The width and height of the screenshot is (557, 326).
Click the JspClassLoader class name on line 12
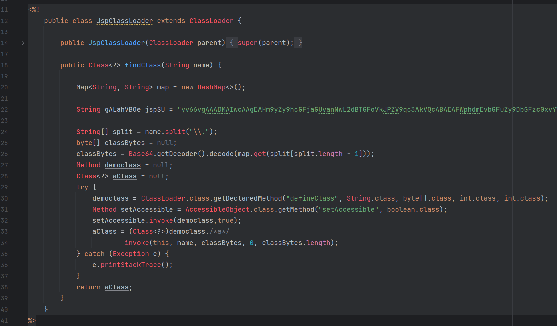(125, 21)
